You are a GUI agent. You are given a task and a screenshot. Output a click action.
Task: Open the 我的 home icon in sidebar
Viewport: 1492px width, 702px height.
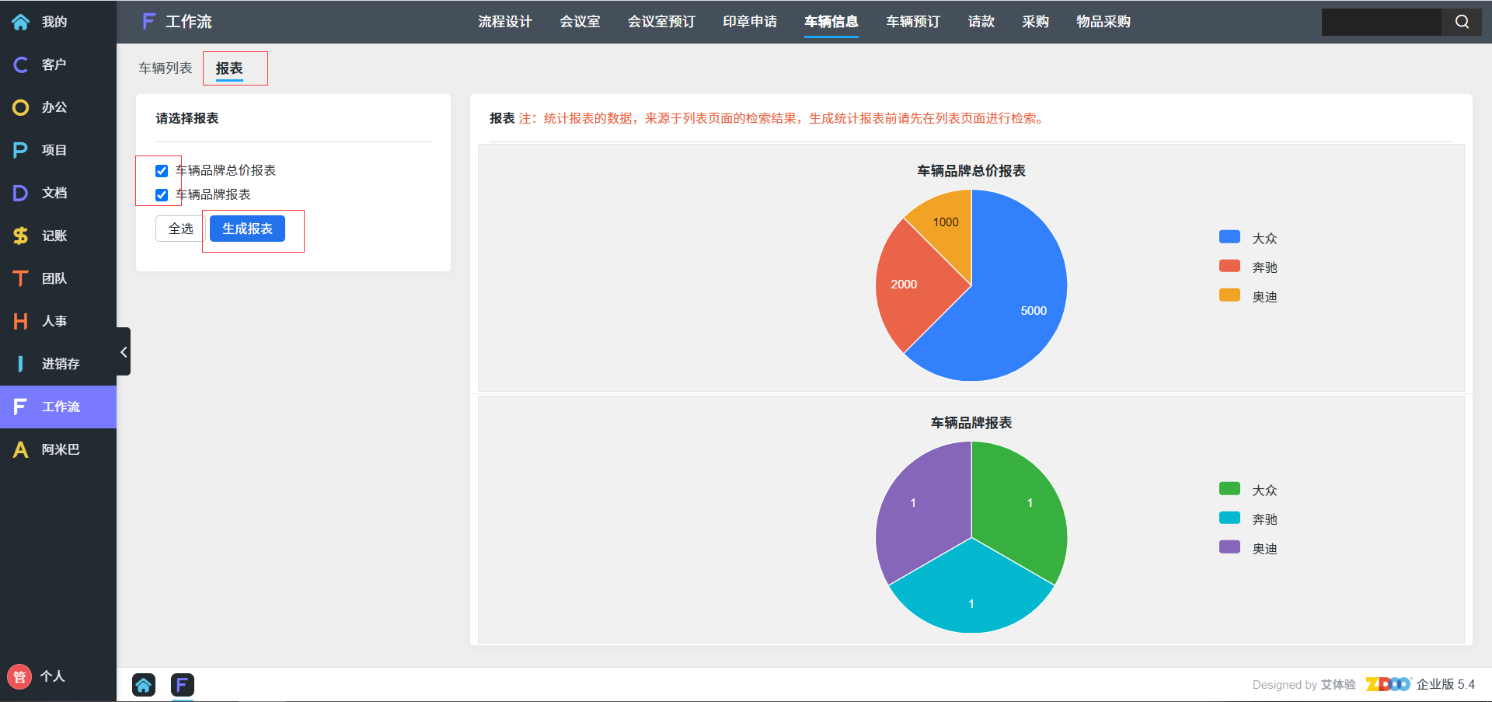tap(21, 22)
